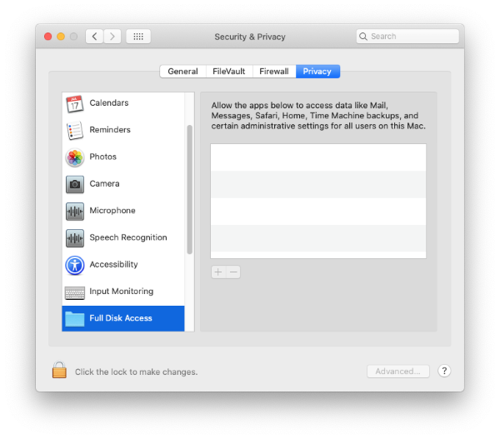Go back with the left chevron button
The width and height of the screenshot is (500, 439).
tap(94, 37)
